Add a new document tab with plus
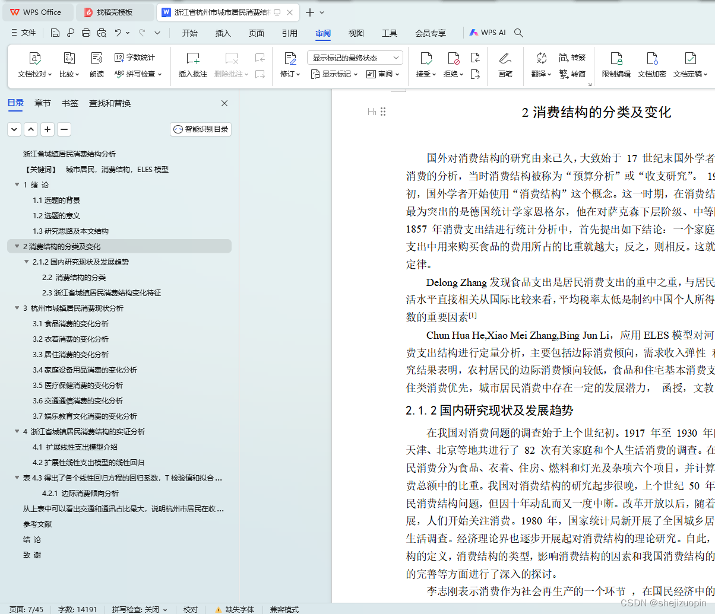Viewport: 715px width, 614px height. (310, 12)
